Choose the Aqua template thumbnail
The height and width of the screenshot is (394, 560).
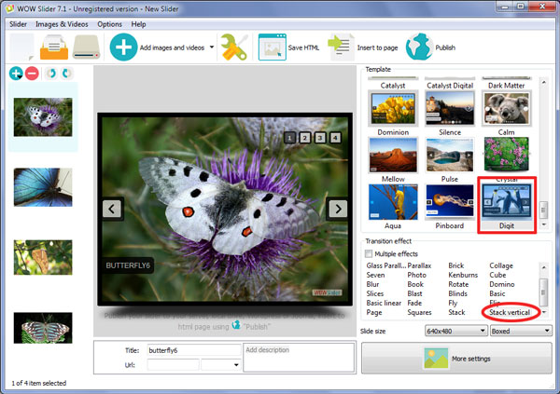(x=393, y=201)
